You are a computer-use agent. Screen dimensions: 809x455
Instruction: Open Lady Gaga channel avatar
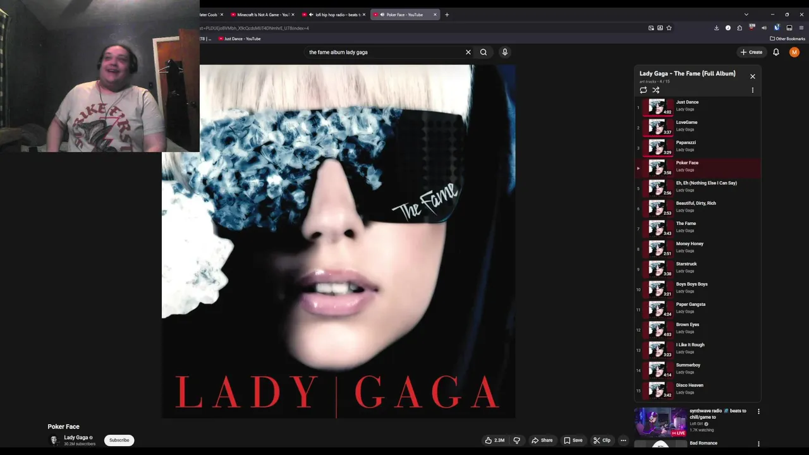(54, 440)
